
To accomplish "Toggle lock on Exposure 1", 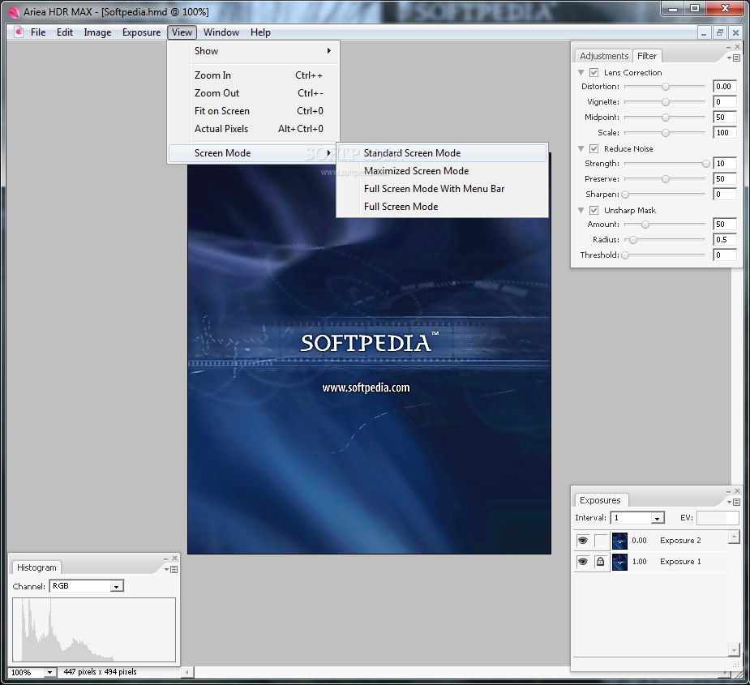I will [600, 562].
